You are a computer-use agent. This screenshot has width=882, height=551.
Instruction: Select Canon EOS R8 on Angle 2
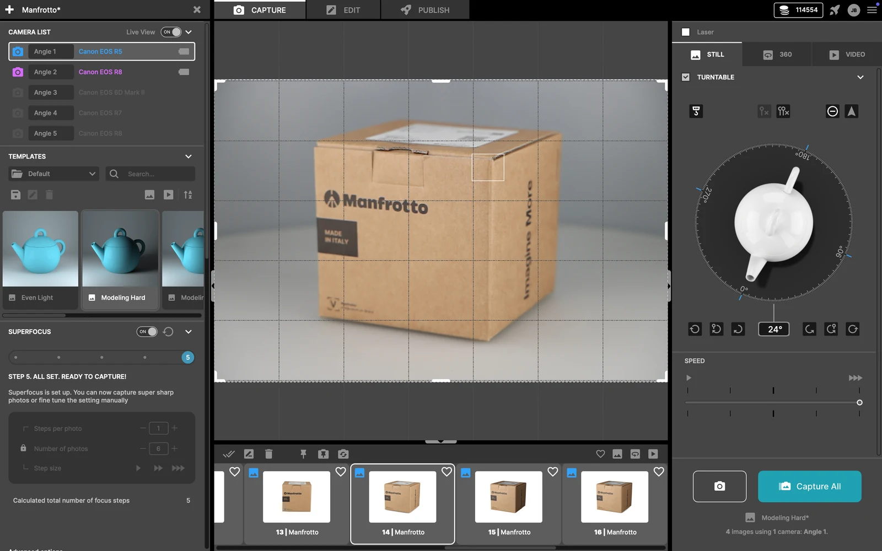[100, 72]
